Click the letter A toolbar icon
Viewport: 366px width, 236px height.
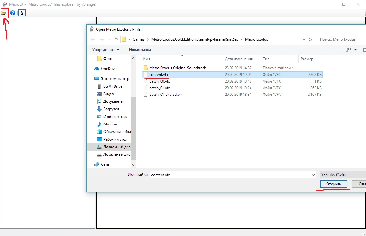[22, 13]
